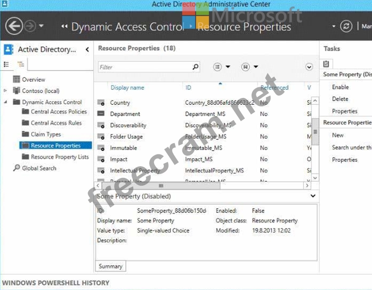Click the forward navigation arrow
372x290 pixels.
point(30,26)
